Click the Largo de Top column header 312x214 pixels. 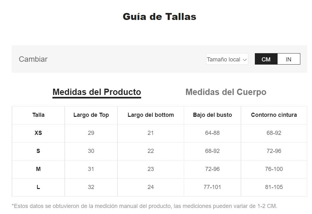tap(91, 115)
